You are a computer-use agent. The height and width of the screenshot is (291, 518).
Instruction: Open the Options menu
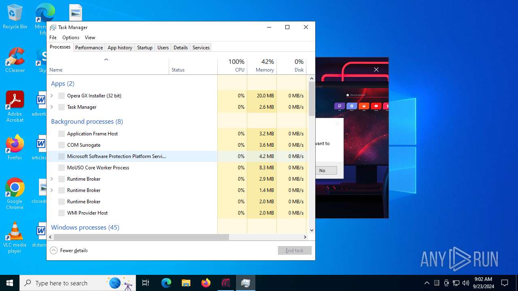click(71, 38)
